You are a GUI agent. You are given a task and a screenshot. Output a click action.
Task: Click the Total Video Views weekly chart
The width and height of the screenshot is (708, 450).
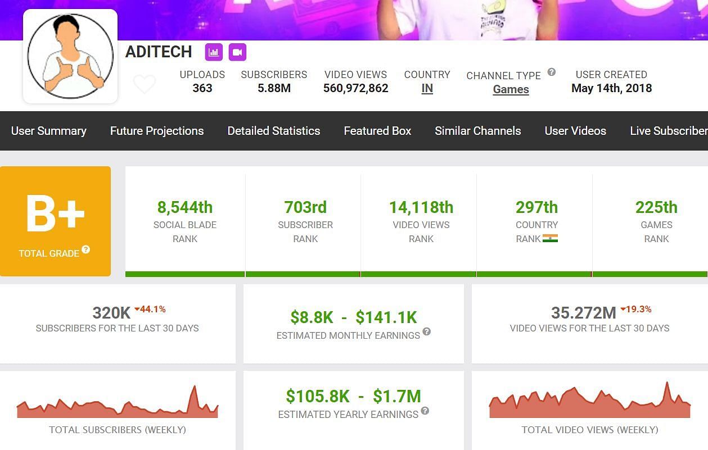589,403
